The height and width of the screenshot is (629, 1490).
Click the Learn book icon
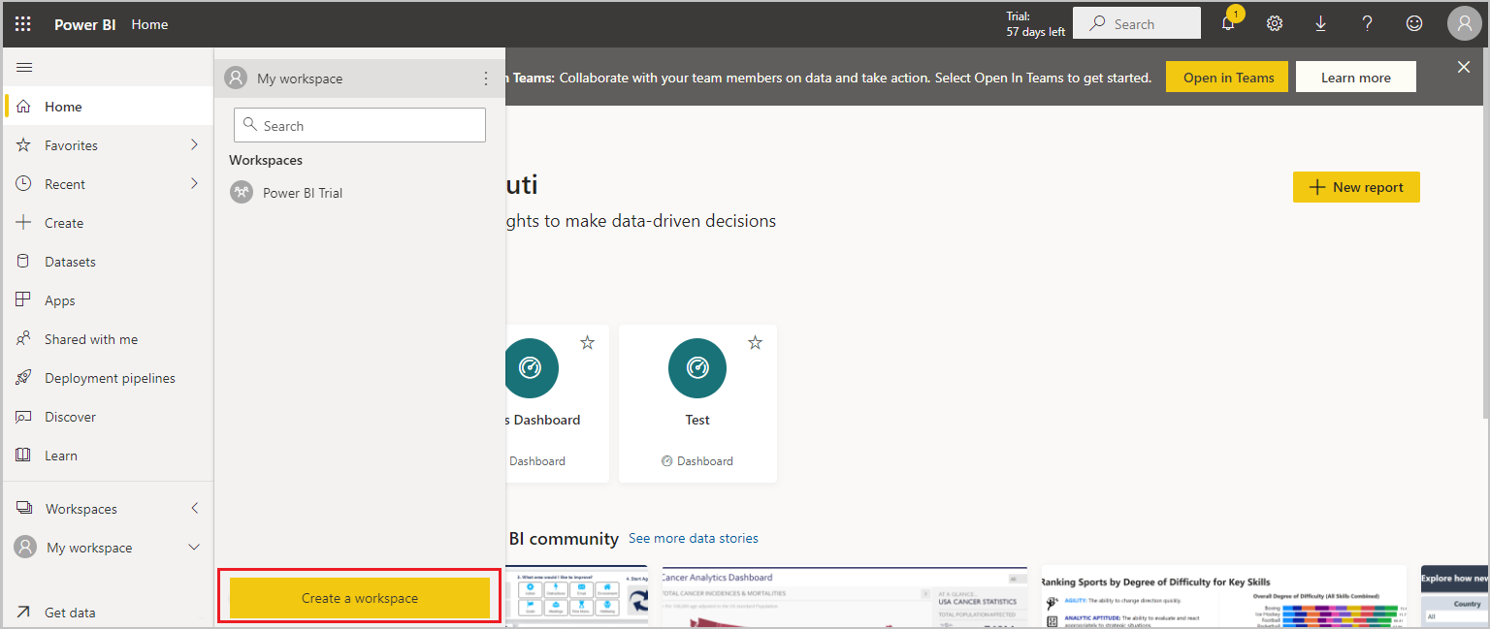coord(24,456)
